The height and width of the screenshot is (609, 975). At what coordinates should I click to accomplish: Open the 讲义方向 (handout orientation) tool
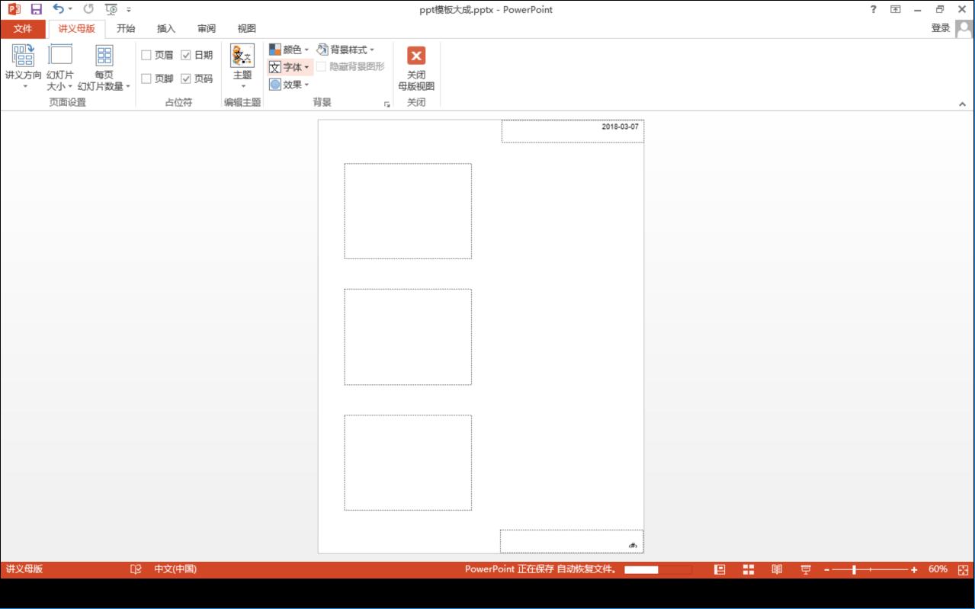point(23,65)
